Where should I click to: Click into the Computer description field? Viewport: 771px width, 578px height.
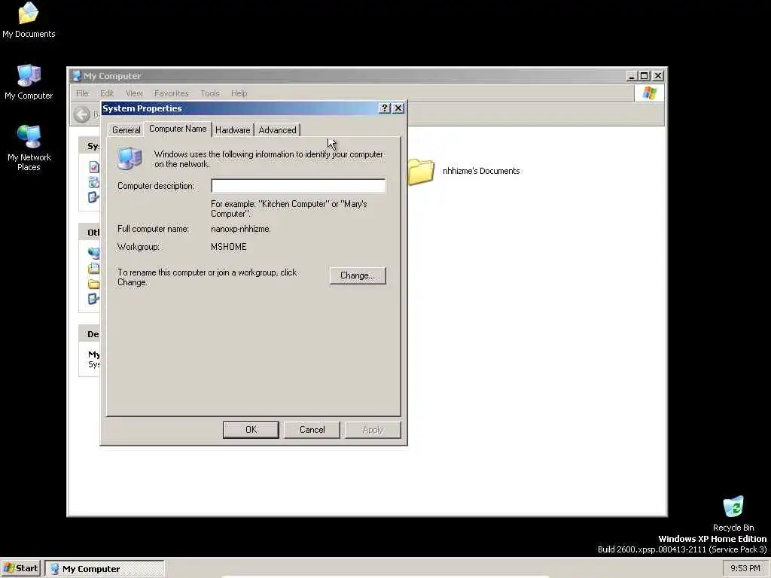pyautogui.click(x=298, y=186)
